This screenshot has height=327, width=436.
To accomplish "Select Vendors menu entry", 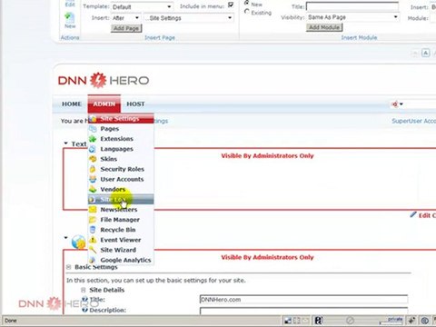I will pos(121,189).
